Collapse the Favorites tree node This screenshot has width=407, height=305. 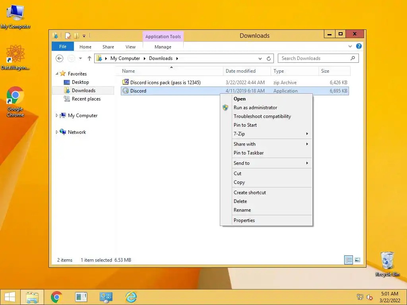[x=57, y=73]
